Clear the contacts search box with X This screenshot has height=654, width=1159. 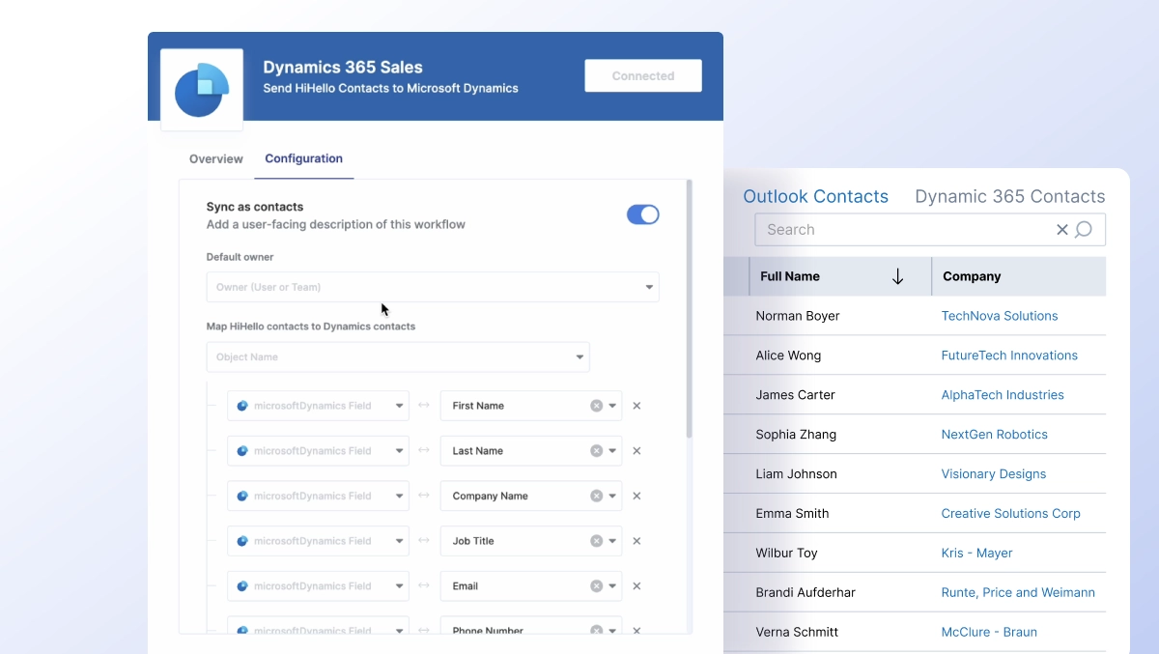coord(1062,230)
